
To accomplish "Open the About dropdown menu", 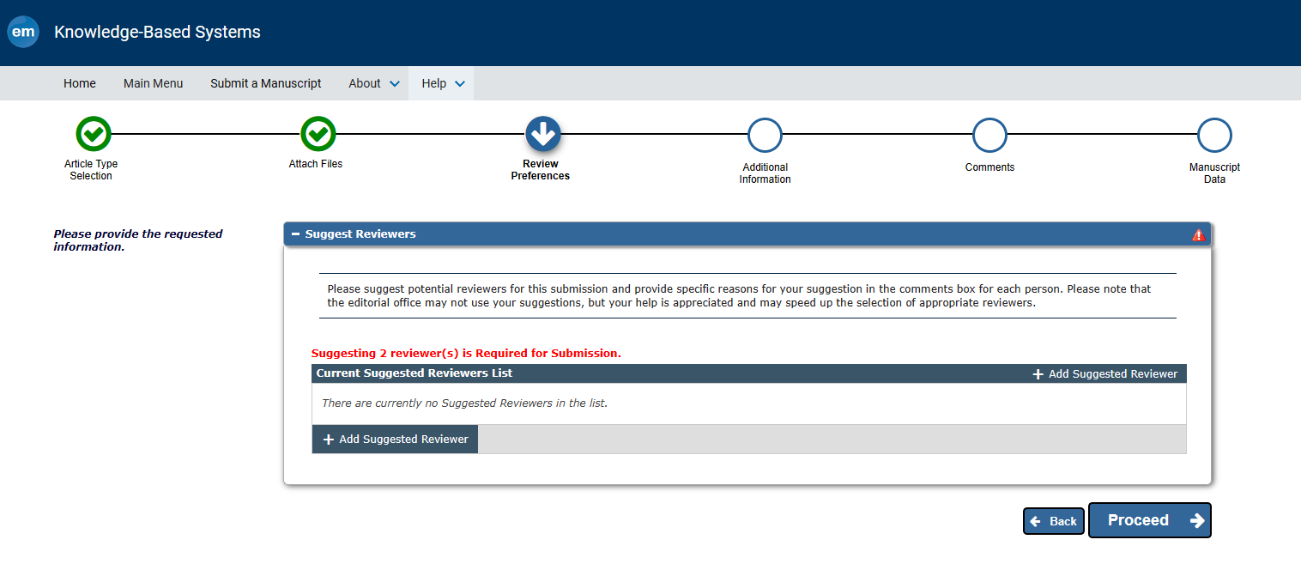I will point(374,83).
